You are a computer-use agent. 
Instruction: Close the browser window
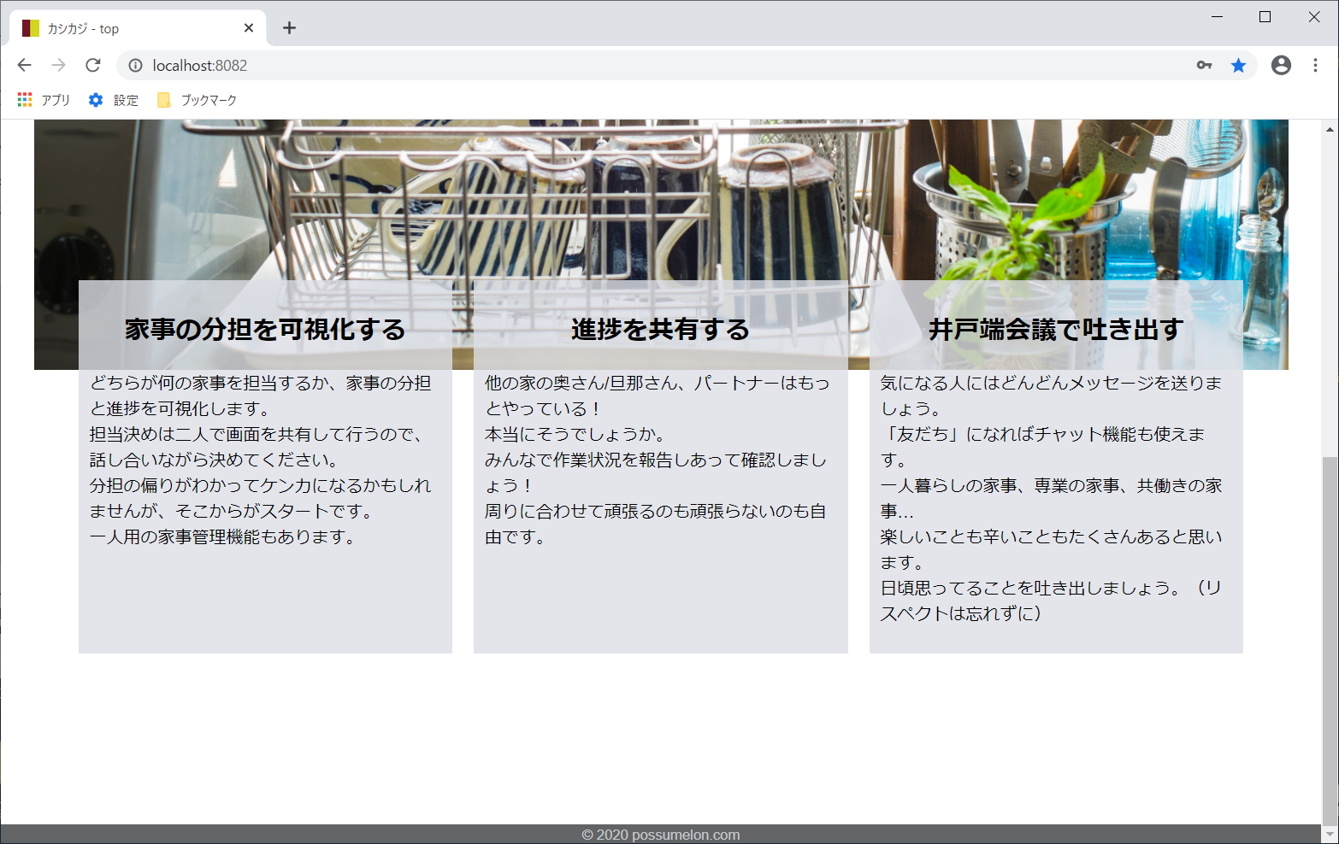(1314, 17)
